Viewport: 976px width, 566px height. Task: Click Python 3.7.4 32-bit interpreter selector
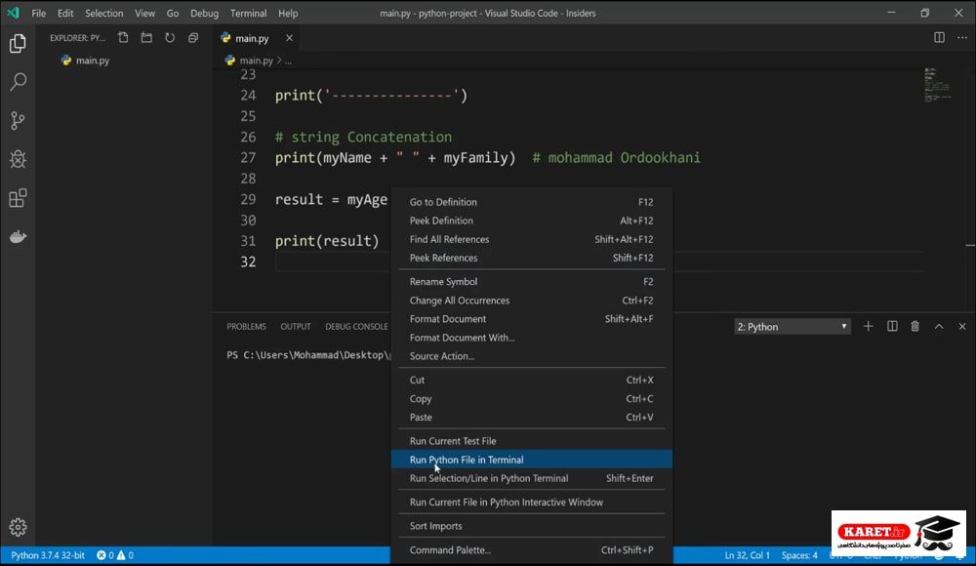click(48, 555)
